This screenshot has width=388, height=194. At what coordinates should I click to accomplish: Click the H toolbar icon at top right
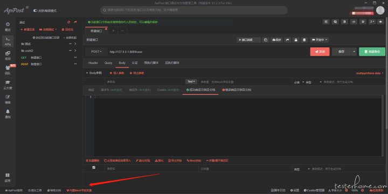326,22
